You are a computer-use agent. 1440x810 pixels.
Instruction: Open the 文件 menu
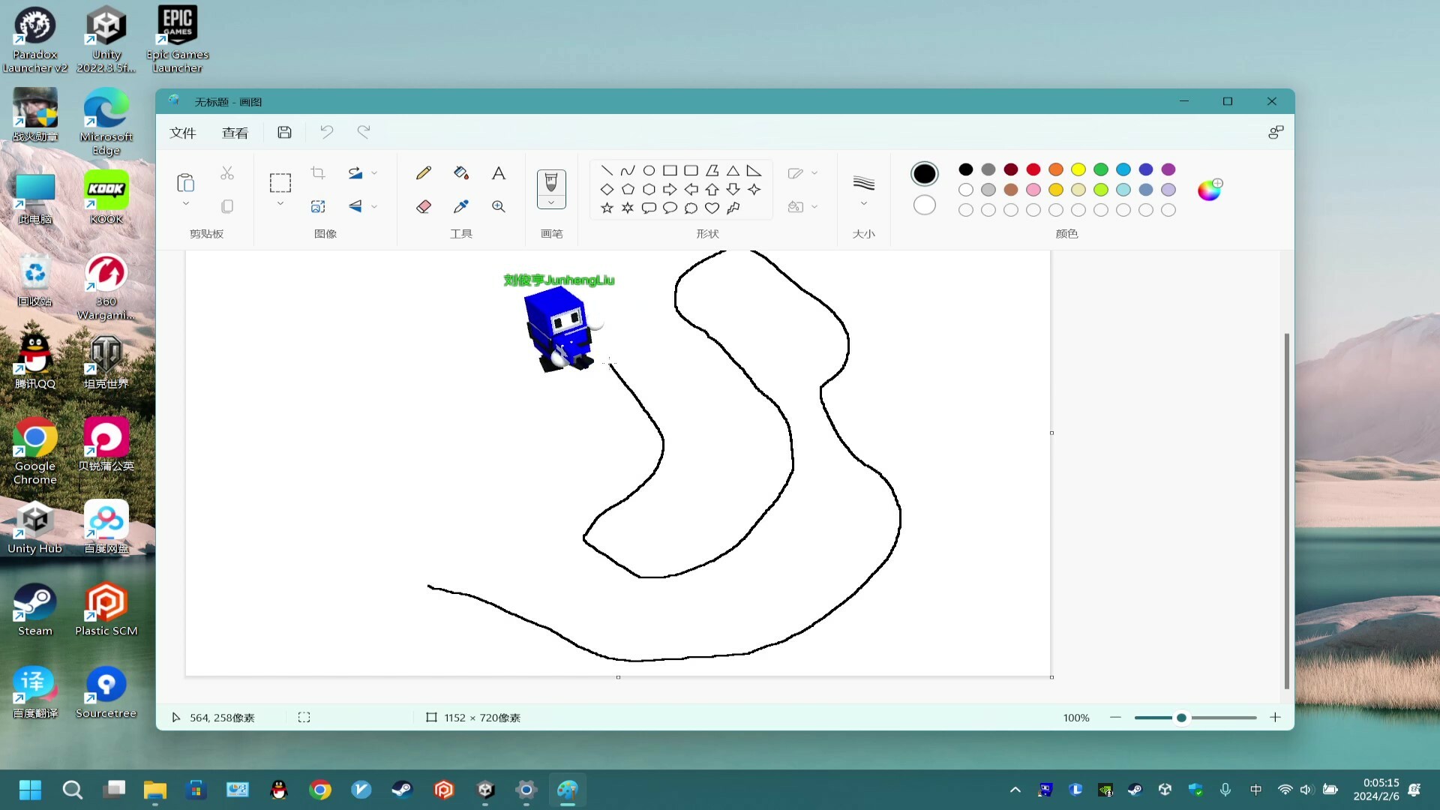pos(182,132)
